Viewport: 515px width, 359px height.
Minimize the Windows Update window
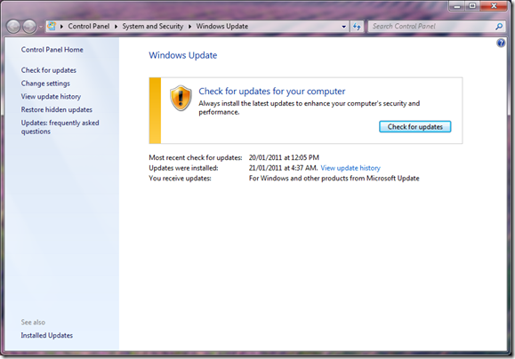pyautogui.click(x=457, y=6)
